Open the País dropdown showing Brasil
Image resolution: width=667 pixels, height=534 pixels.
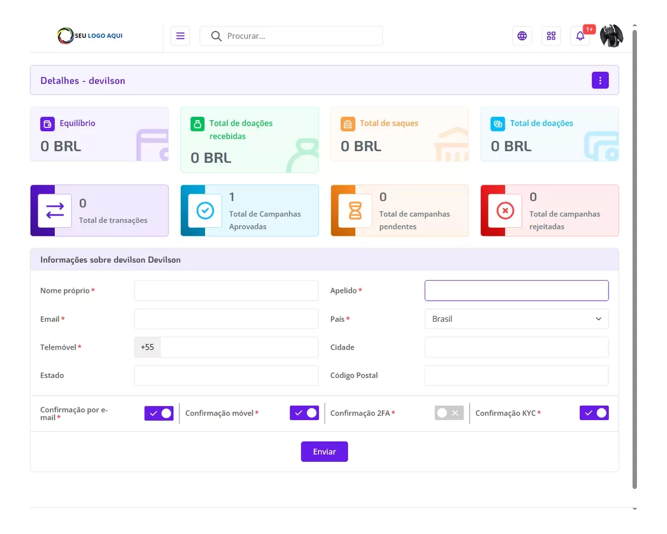[x=516, y=319]
